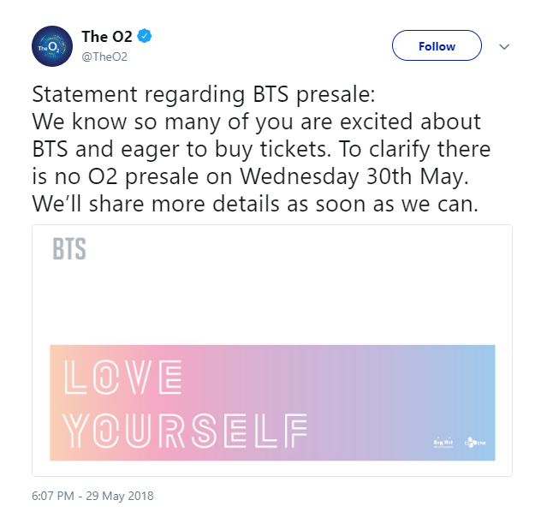Image resolution: width=541 pixels, height=512 pixels.
Task: Open the @TheO2 handle link
Action: point(104,57)
